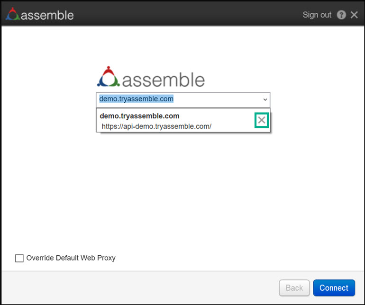Click the grayed-out Back button
This screenshot has width=365, height=305.
tap(294, 287)
